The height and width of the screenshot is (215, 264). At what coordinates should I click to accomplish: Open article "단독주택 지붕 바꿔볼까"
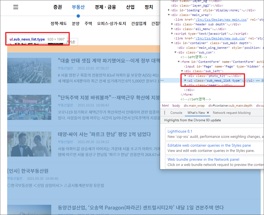click(109, 97)
